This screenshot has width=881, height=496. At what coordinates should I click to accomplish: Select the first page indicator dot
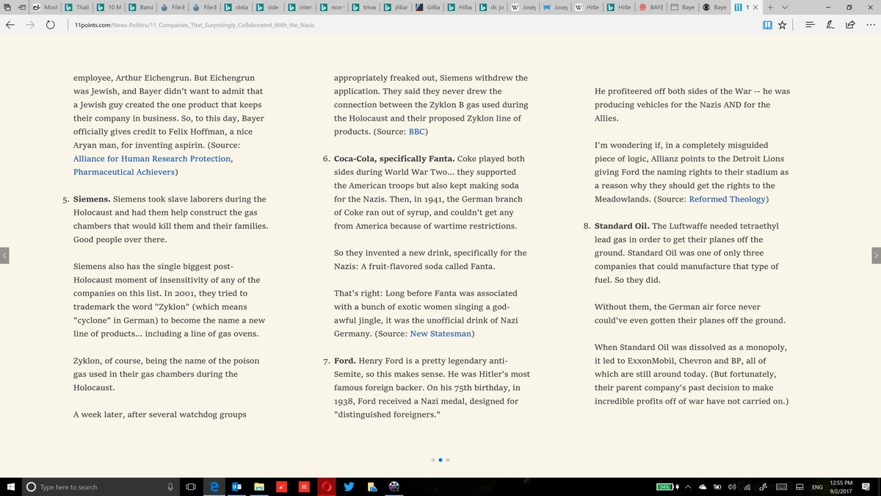pos(433,460)
